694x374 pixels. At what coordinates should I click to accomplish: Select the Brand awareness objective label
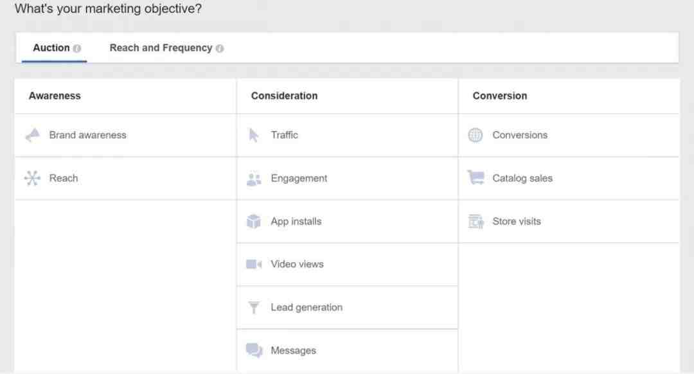pyautogui.click(x=87, y=136)
